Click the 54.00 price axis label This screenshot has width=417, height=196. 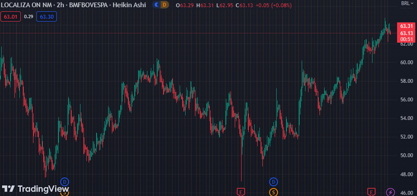(x=406, y=118)
